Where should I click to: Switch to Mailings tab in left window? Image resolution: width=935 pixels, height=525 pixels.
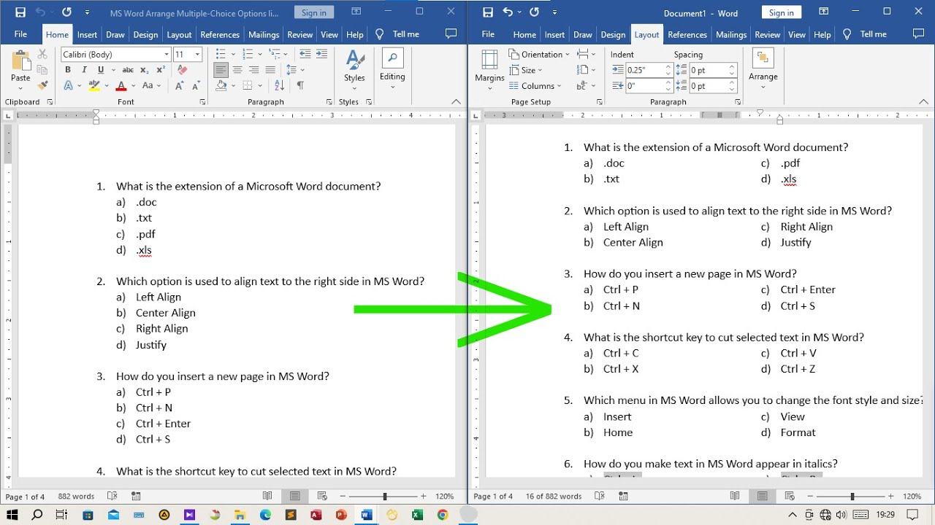(264, 34)
